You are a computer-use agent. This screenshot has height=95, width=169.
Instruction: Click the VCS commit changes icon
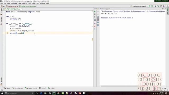tap(158, 6)
